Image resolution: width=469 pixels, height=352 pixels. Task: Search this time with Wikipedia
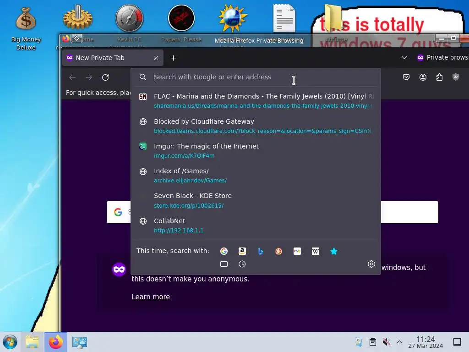click(x=316, y=251)
